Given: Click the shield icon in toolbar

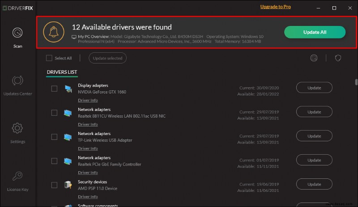Looking at the screenshot, I should [338, 58].
